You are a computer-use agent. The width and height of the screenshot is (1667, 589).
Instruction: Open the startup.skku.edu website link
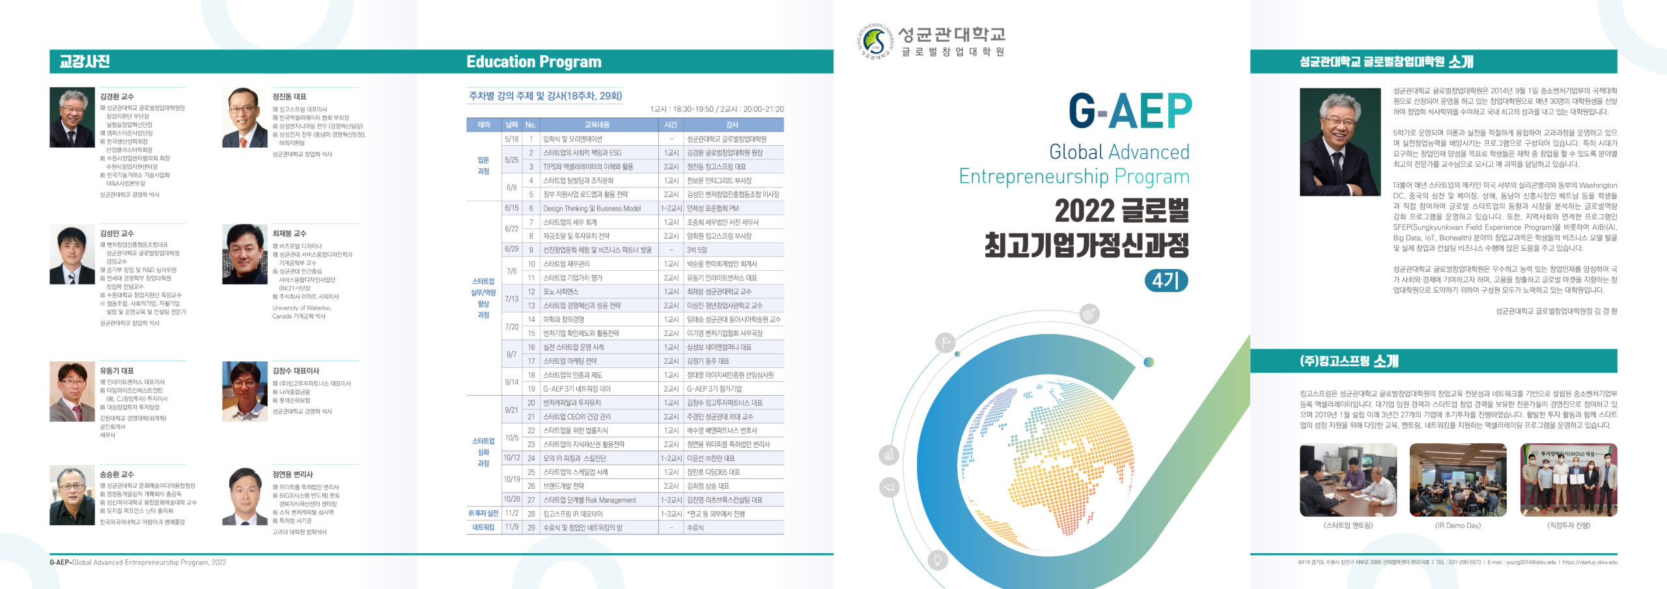pyautogui.click(x=1589, y=562)
